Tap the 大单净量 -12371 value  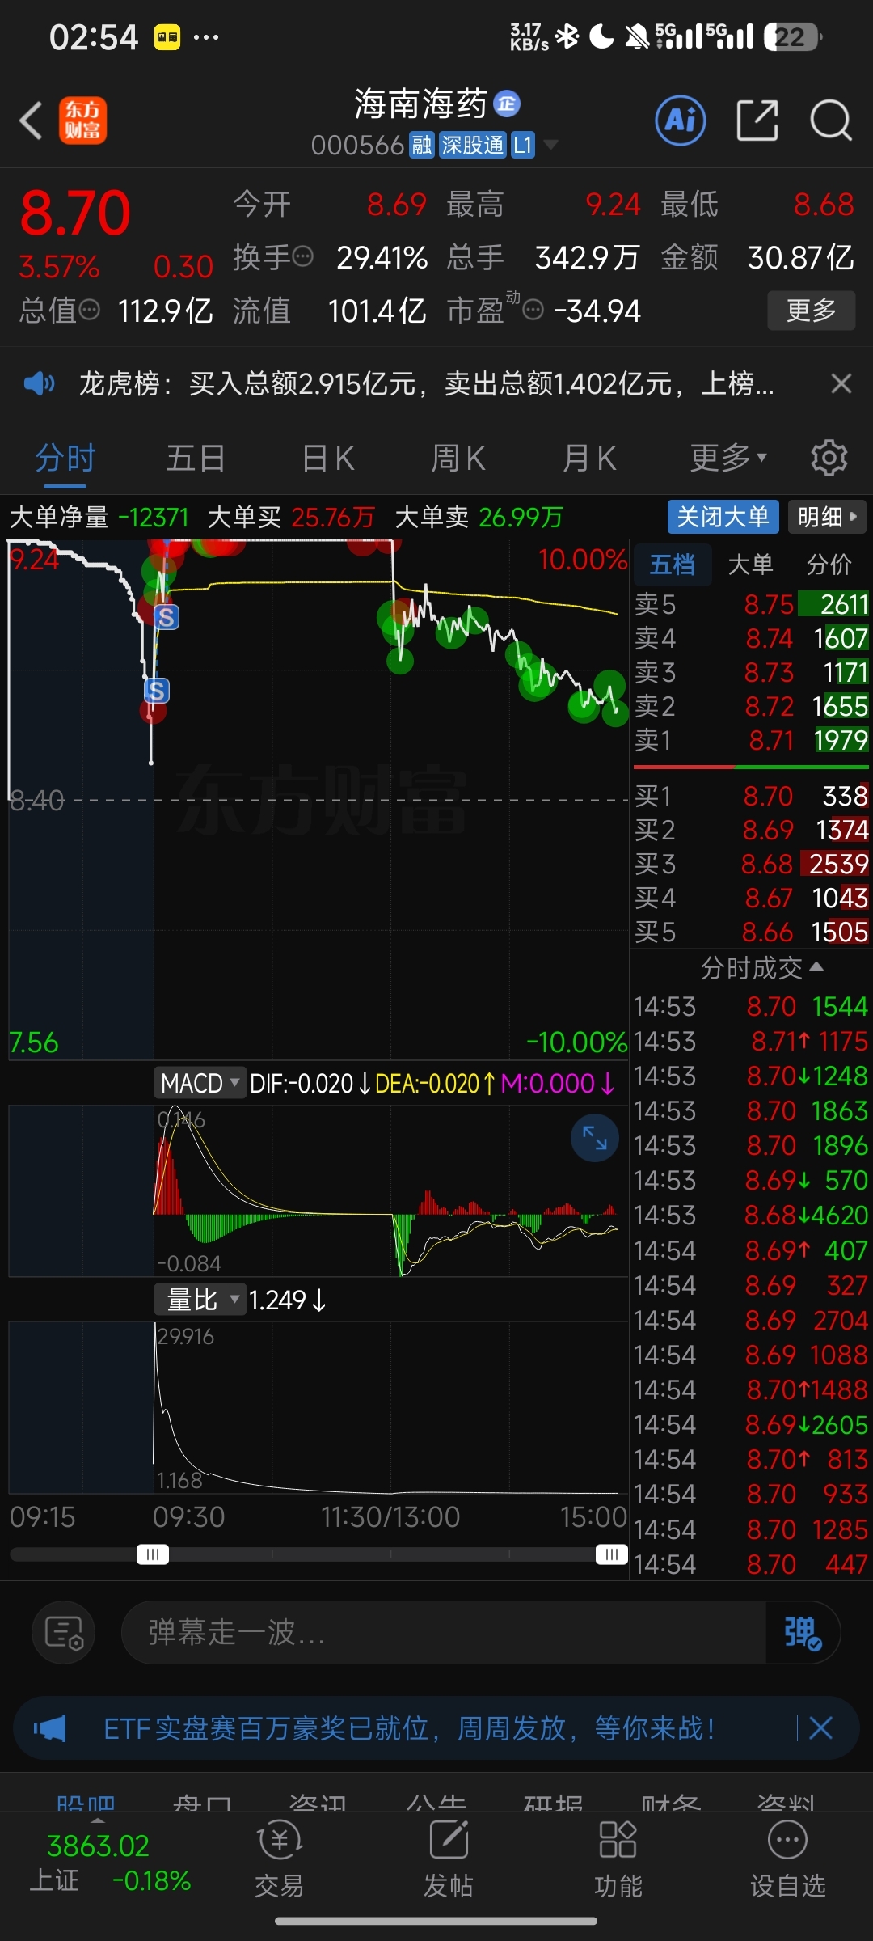tap(154, 517)
